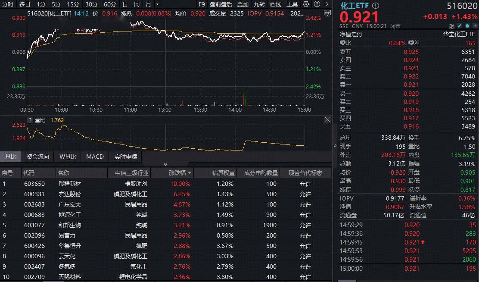
Task: Click the help question mark icon
Action: point(317,4)
